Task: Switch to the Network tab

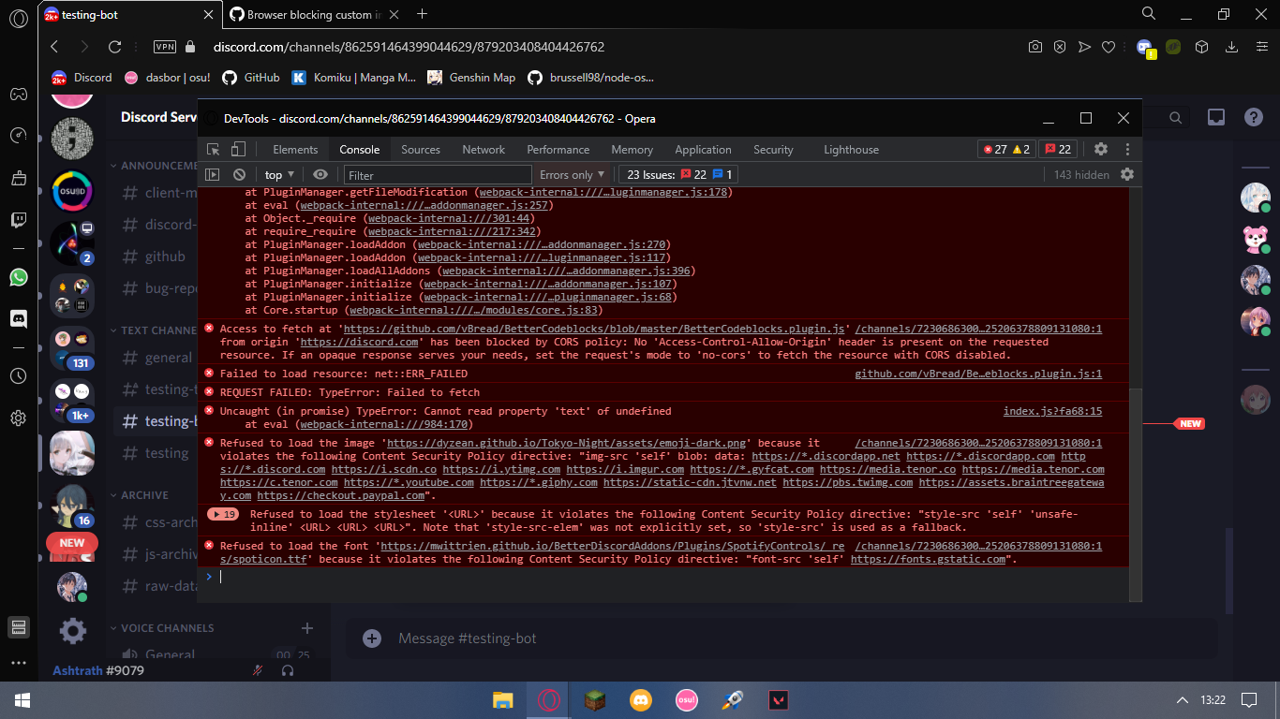Action: tap(484, 150)
